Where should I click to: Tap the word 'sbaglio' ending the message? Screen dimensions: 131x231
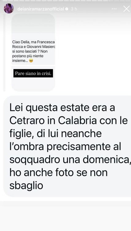coord(26,186)
